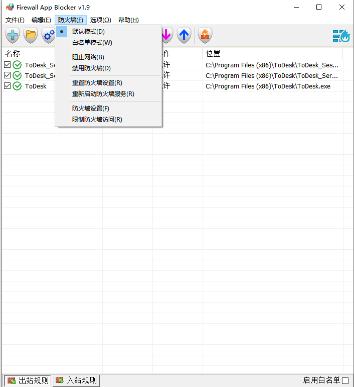Uncheck the ToDesk_Session row checkbox
354x387 pixels.
tap(8, 65)
